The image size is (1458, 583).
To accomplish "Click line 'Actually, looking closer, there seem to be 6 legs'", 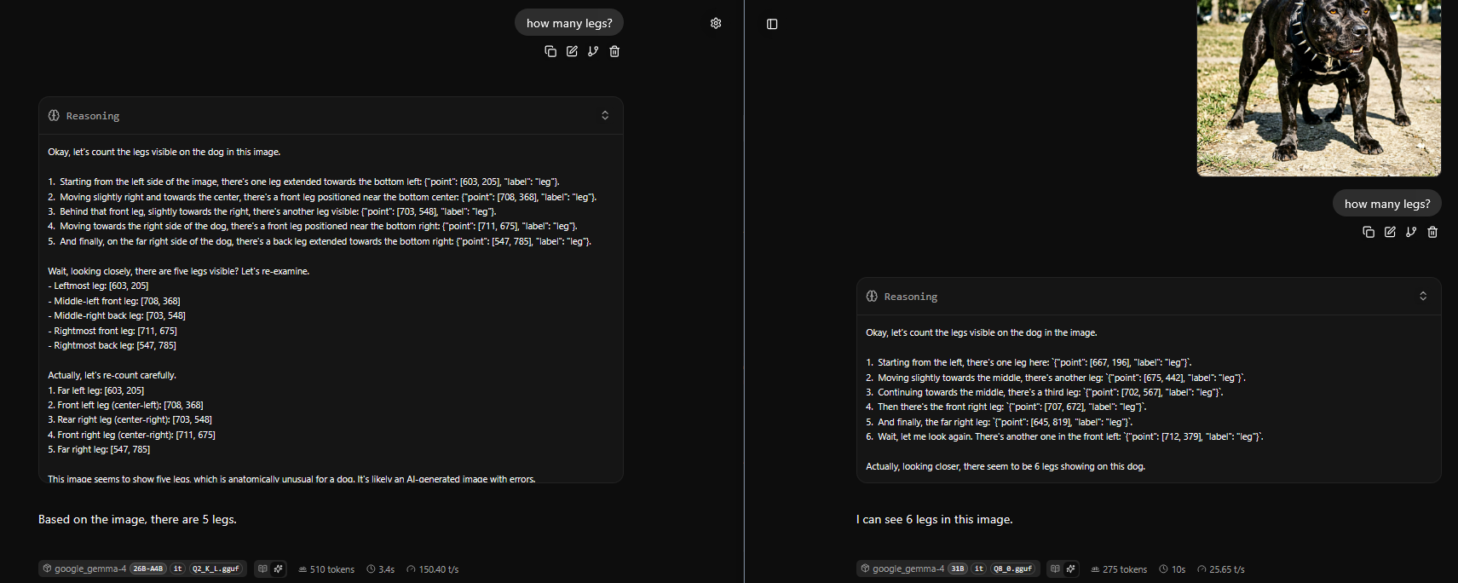I will click(1006, 466).
